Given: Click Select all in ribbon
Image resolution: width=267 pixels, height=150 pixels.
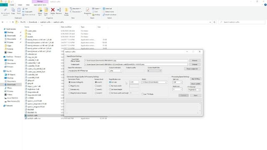Looking at the screenshot, I should tap(107, 9).
